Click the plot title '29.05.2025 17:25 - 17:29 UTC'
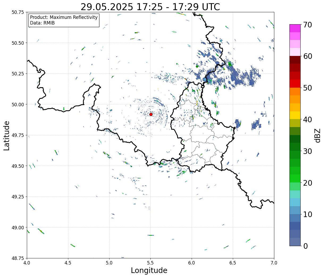 (x=150, y=7)
